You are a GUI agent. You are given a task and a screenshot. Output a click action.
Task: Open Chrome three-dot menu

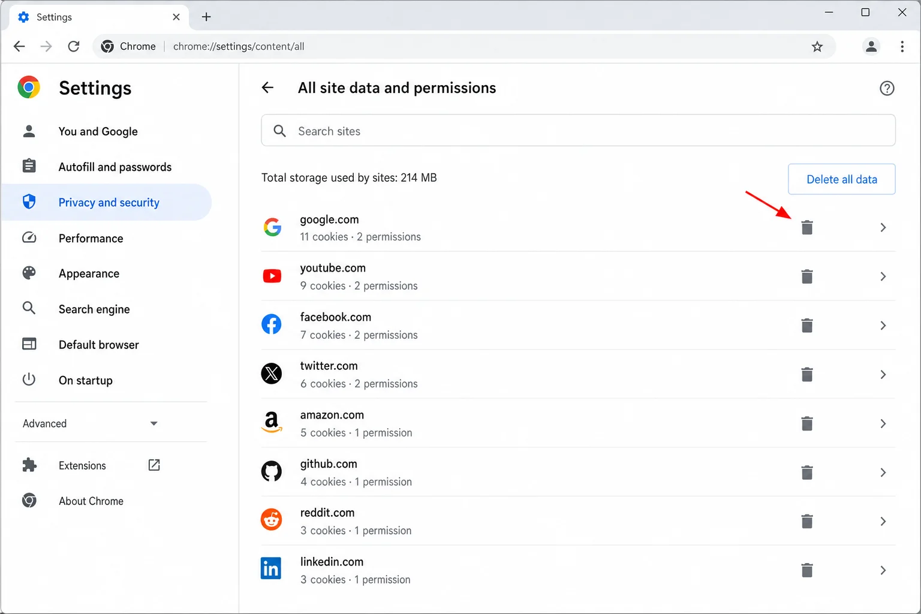902,46
